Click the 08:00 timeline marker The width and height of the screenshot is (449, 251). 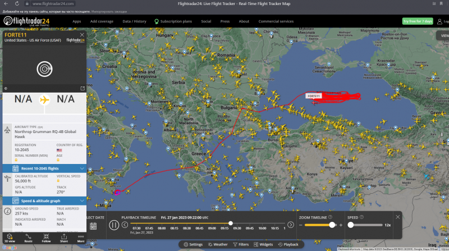tap(162, 229)
